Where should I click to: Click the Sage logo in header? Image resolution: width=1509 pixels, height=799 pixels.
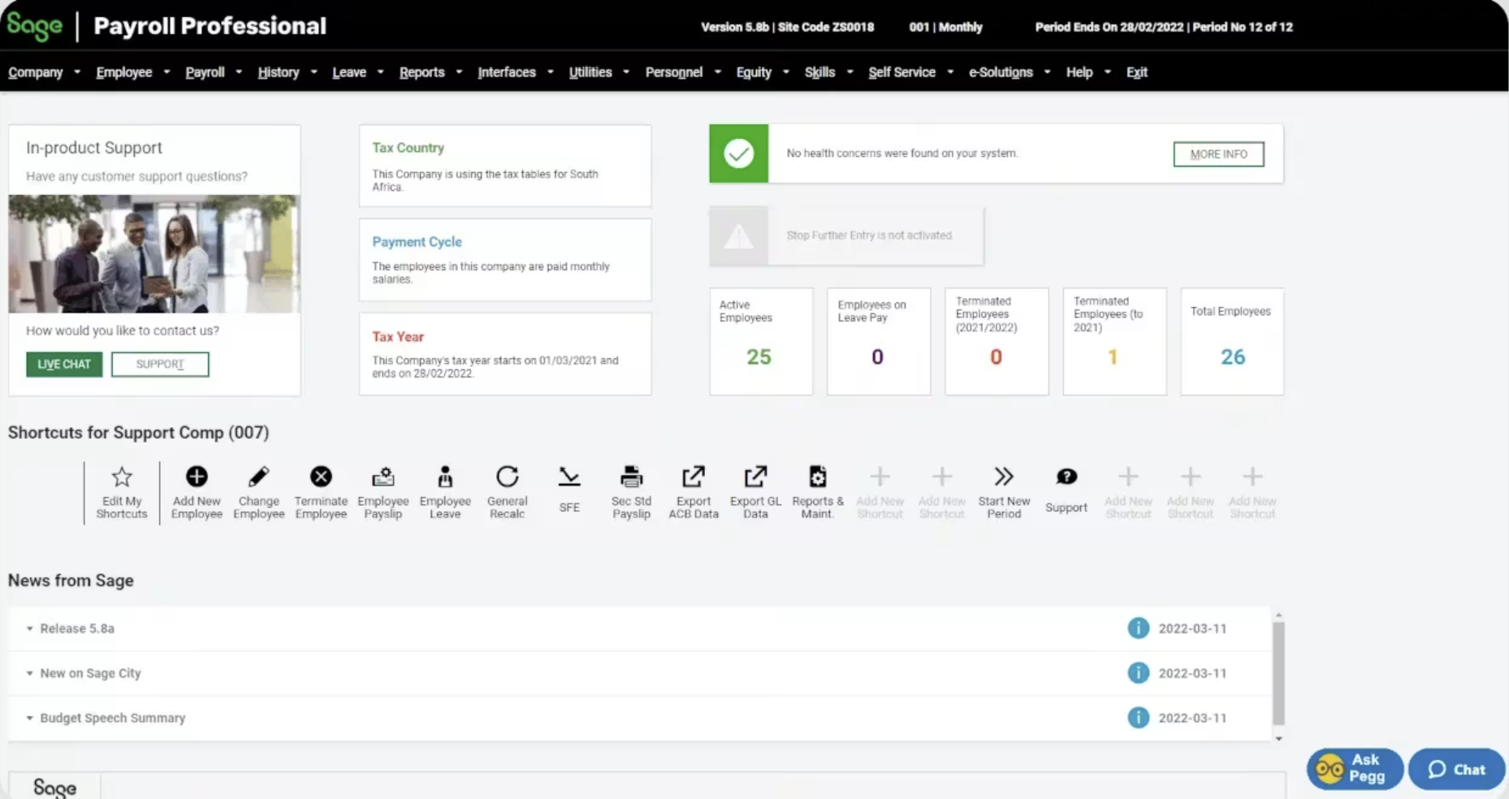pyautogui.click(x=35, y=26)
